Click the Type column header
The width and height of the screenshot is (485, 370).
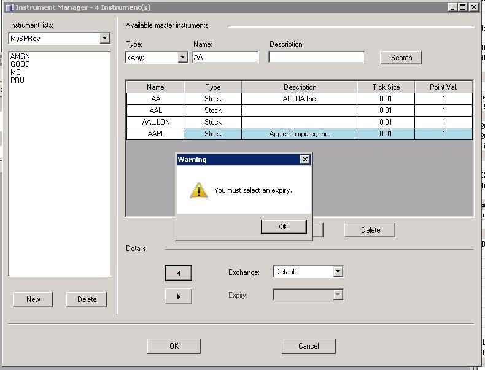[213, 87]
